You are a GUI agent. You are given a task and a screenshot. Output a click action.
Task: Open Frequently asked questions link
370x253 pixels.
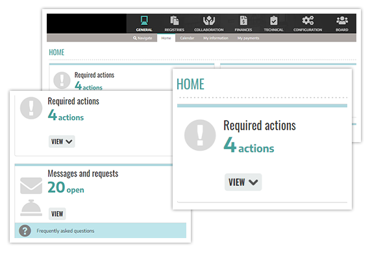pos(66,231)
